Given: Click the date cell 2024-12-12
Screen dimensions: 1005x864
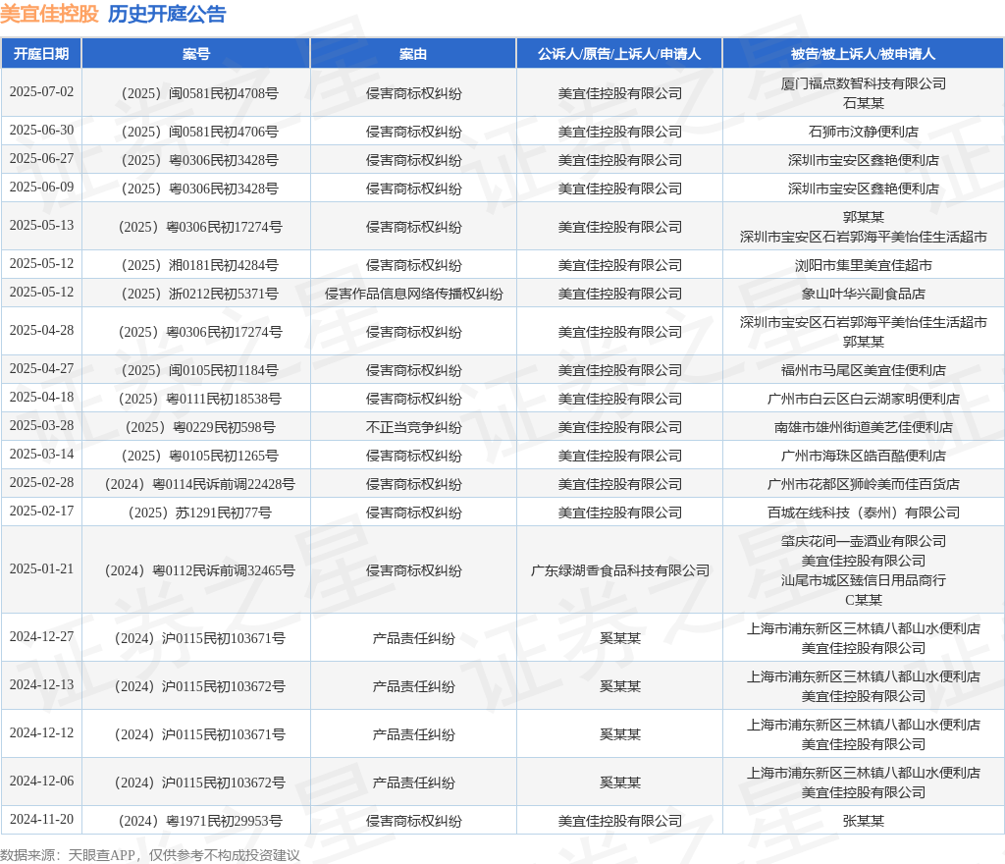Looking at the screenshot, I should click(x=41, y=733).
